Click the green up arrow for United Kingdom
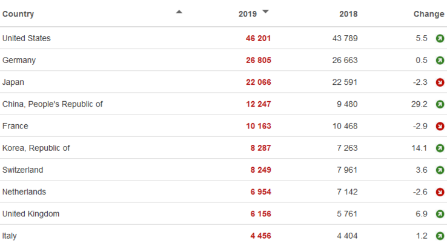The width and height of the screenshot is (447, 246). (440, 214)
